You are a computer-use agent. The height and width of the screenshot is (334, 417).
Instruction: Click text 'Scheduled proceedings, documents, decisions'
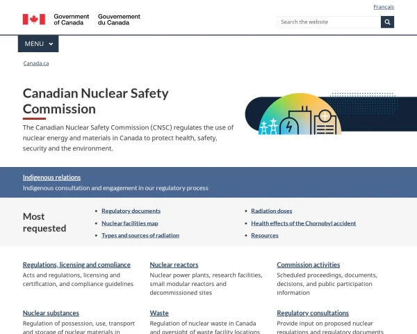(x=327, y=280)
